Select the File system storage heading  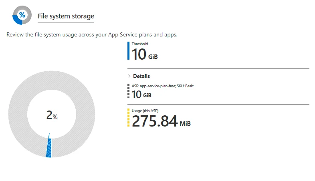pos(66,16)
